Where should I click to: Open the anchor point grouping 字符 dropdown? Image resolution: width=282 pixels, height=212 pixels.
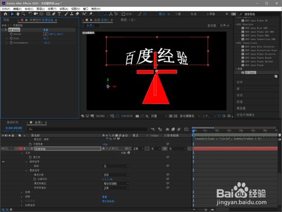(116, 175)
